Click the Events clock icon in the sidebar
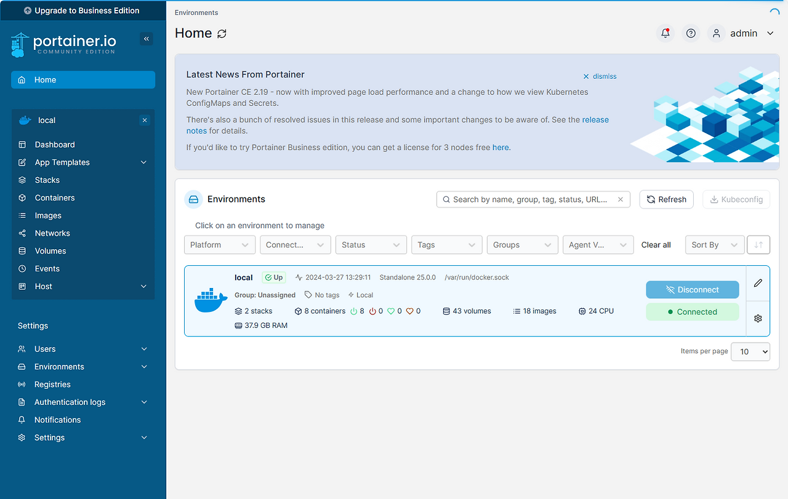Viewport: 788px width, 499px height. click(x=22, y=269)
